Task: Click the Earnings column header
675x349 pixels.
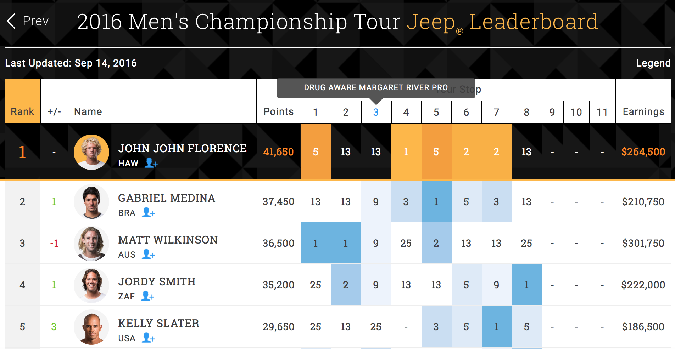Action: click(643, 111)
